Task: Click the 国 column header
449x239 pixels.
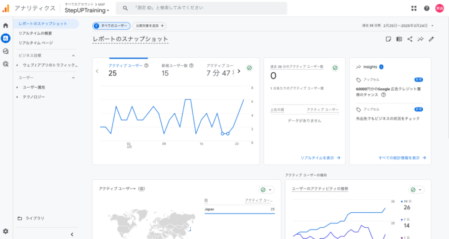Action: pyautogui.click(x=206, y=200)
